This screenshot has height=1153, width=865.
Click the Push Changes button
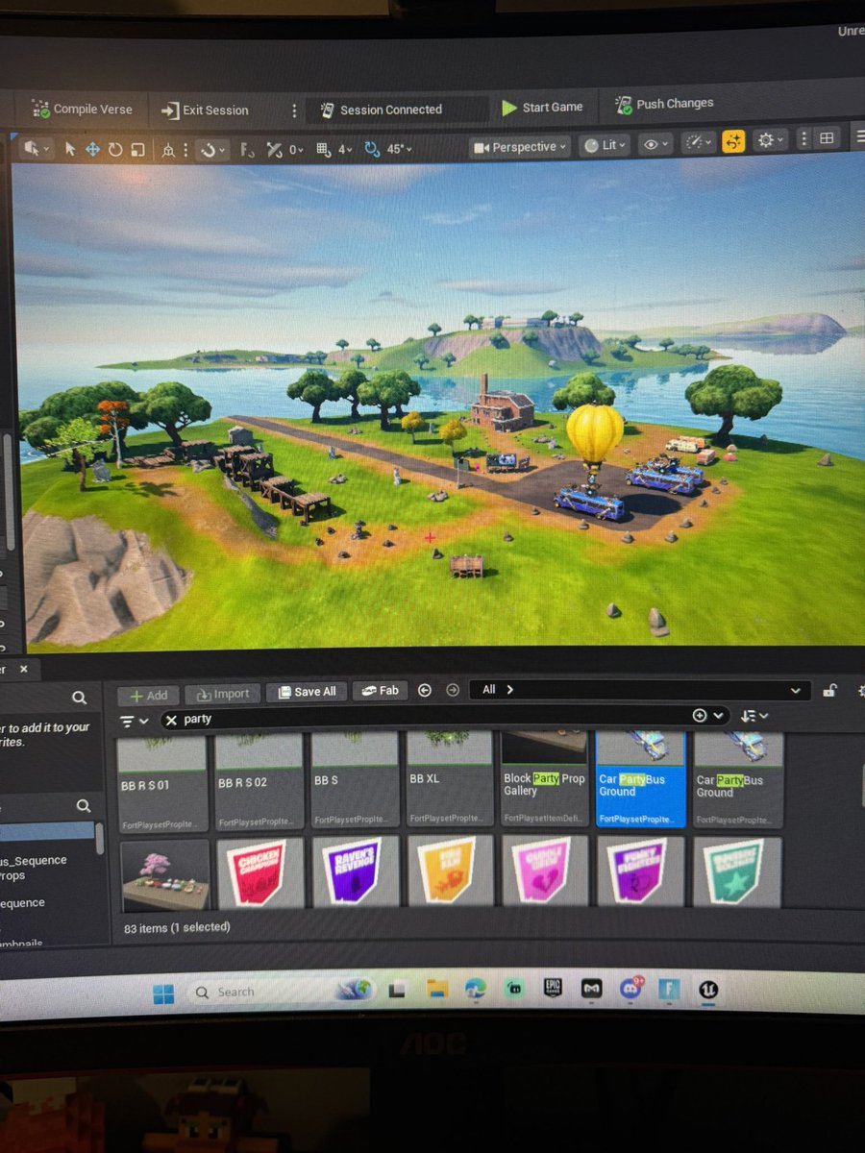coord(662,104)
